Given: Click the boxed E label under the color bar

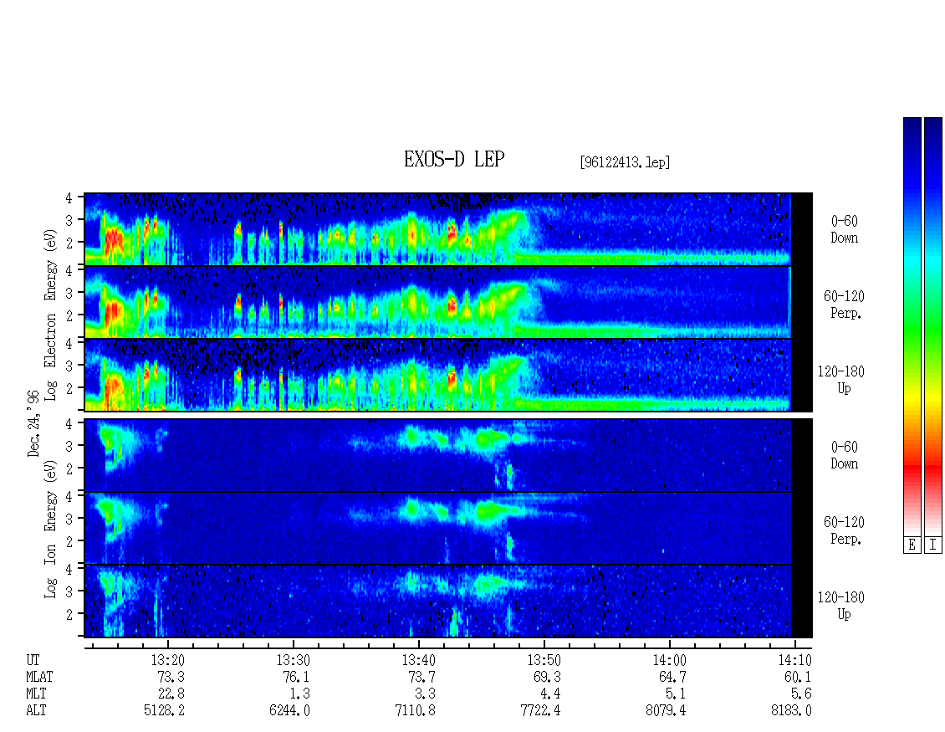Looking at the screenshot, I should tap(912, 545).
